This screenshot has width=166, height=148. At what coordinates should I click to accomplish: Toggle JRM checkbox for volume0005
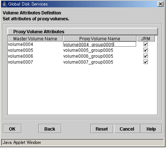(146, 50)
